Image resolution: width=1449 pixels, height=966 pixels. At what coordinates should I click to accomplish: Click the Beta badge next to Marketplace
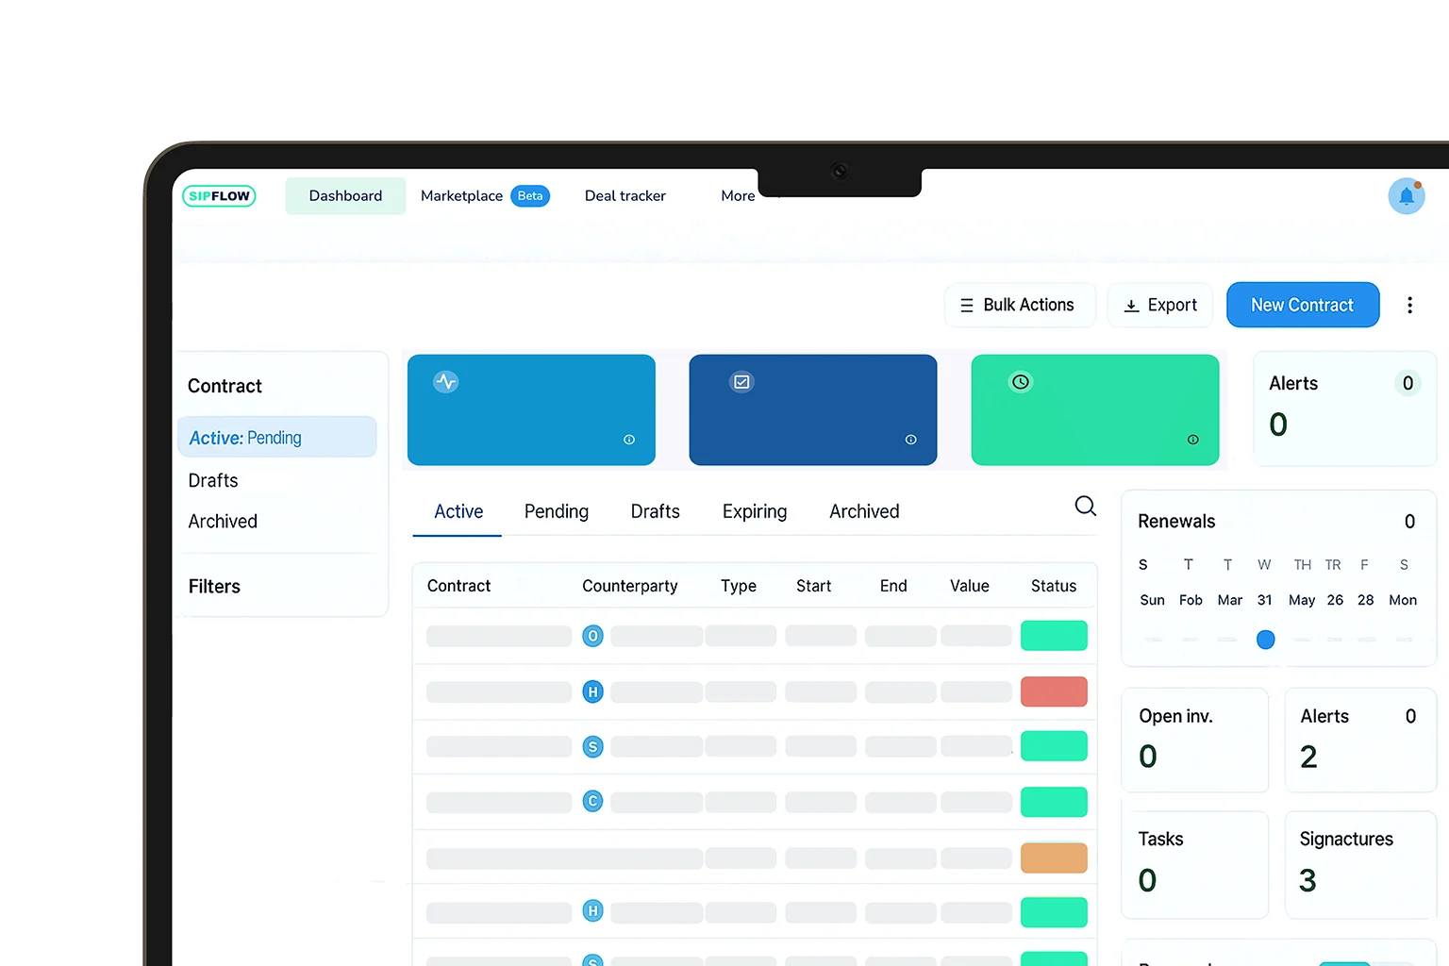pyautogui.click(x=530, y=196)
